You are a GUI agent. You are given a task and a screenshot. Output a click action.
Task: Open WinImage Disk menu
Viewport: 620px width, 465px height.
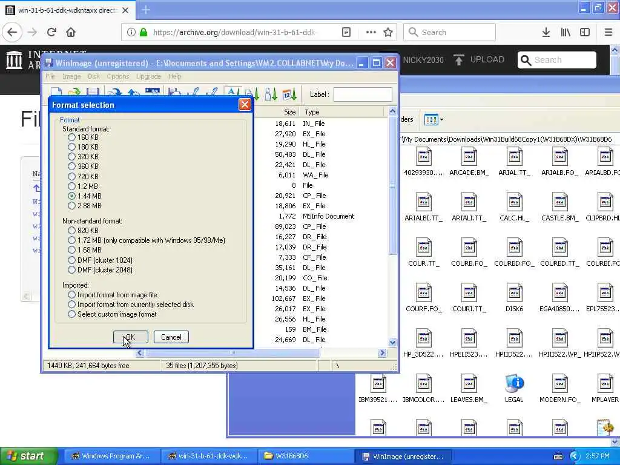(94, 76)
